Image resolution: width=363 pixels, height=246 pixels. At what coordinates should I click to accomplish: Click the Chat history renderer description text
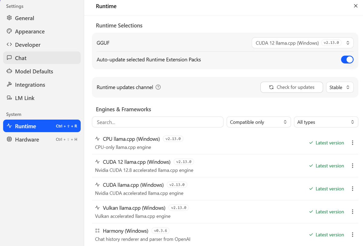pyautogui.click(x=142, y=239)
